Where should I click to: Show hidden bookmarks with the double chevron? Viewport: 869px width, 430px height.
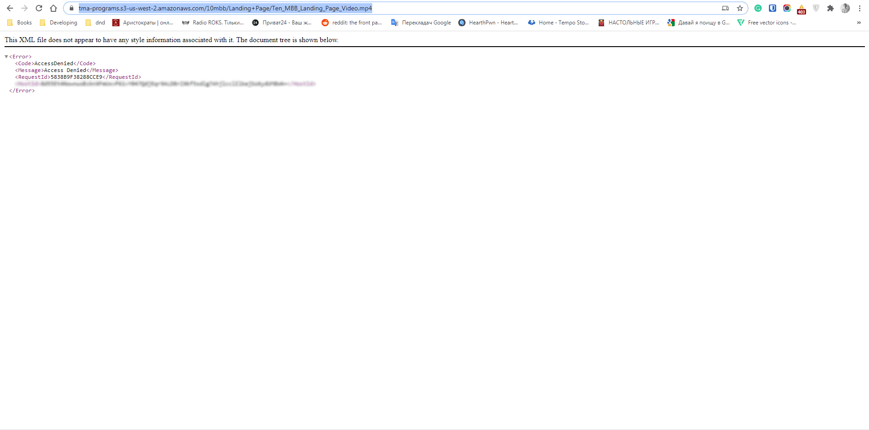pyautogui.click(x=859, y=23)
